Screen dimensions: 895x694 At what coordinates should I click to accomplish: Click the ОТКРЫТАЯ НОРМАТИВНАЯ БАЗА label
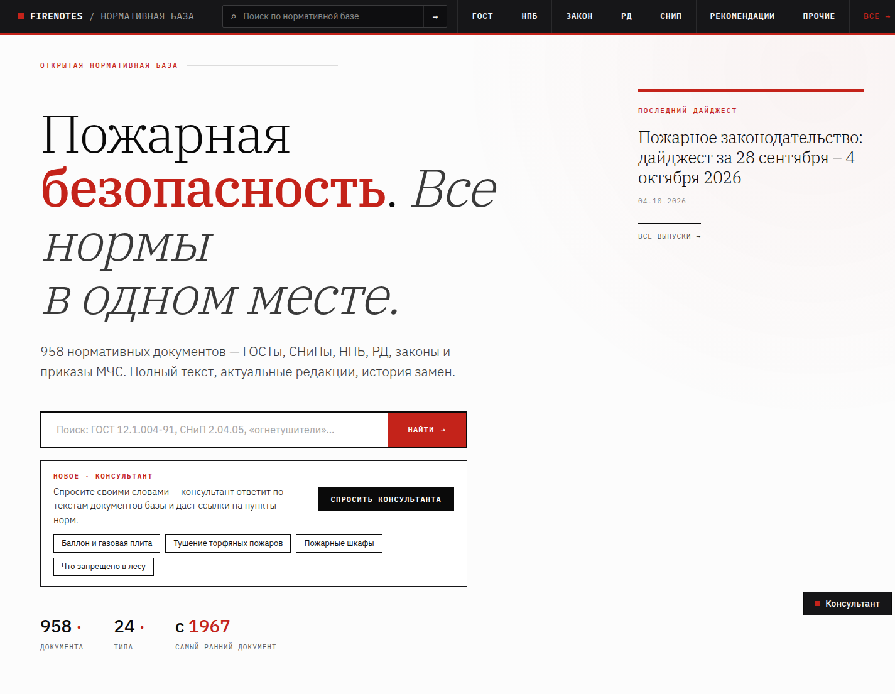[109, 65]
